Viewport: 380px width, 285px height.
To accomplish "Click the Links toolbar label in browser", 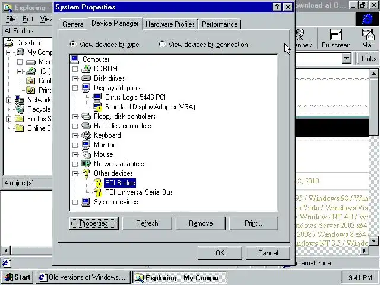I will tap(369, 59).
